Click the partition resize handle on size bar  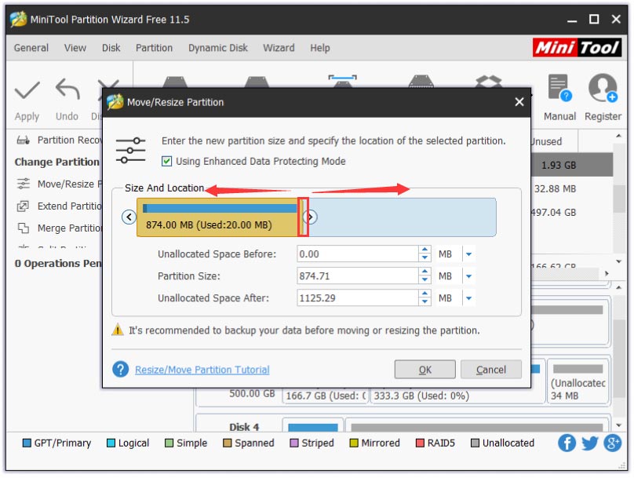[304, 217]
